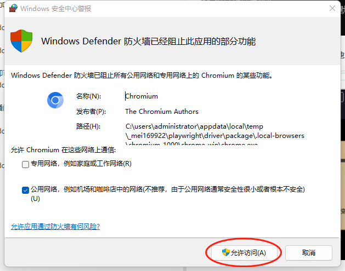The width and height of the screenshot is (345, 271).
Task: Click the blue Chromium app icon
Action: click(x=55, y=100)
